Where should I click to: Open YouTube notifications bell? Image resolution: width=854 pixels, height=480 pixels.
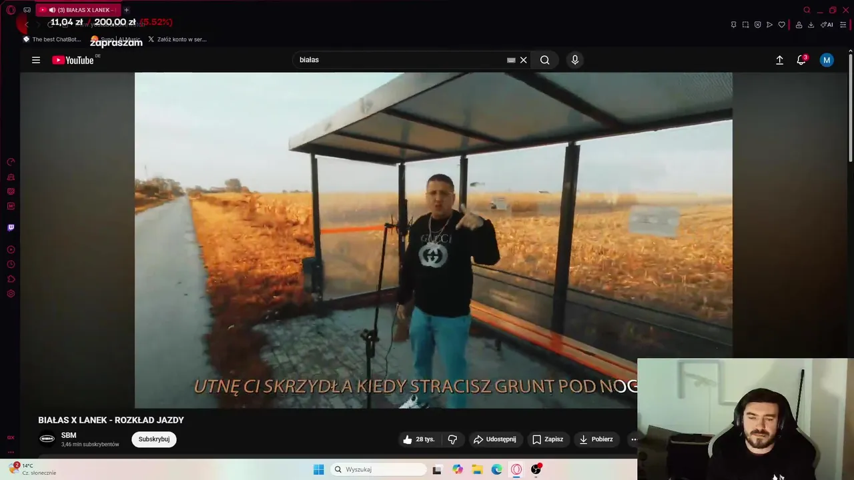click(x=801, y=60)
